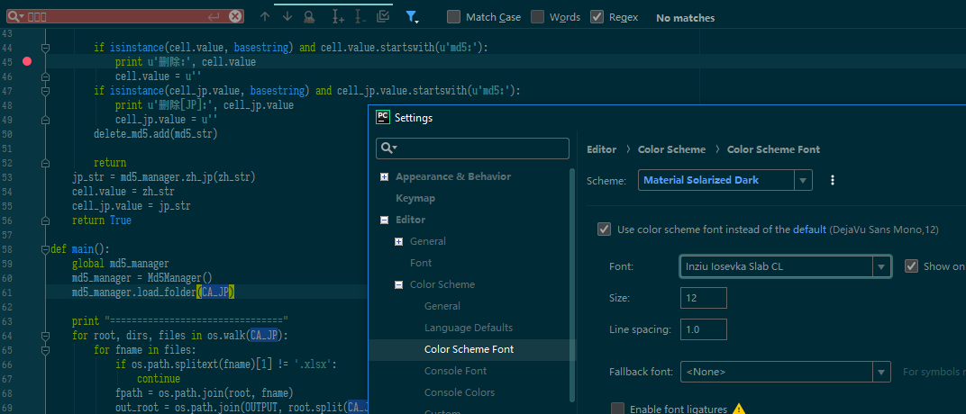Uncheck Use color scheme font option
This screenshot has height=414, width=966.
click(604, 229)
